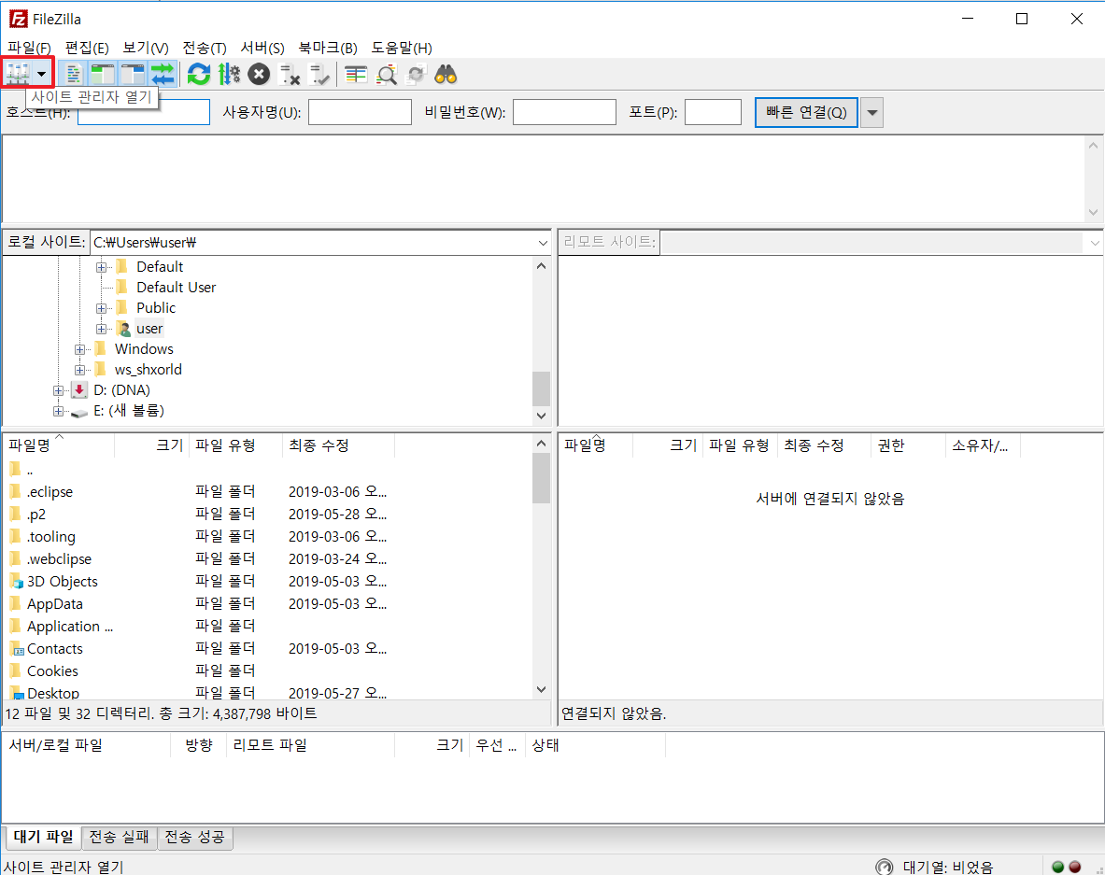The width and height of the screenshot is (1105, 875).
Task: Switch to 대기 파일 tab
Action: (x=43, y=837)
